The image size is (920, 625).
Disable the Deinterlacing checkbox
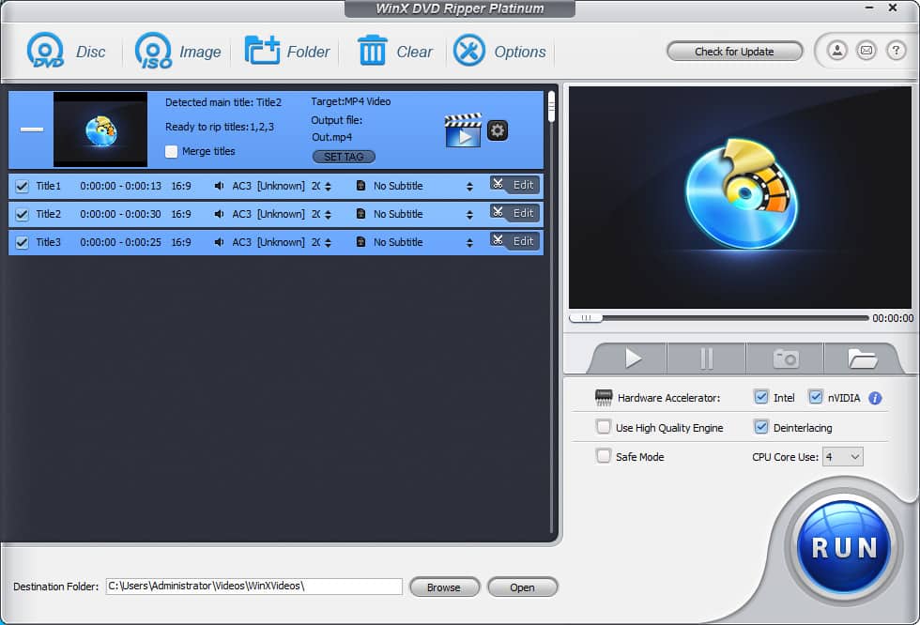(x=761, y=427)
